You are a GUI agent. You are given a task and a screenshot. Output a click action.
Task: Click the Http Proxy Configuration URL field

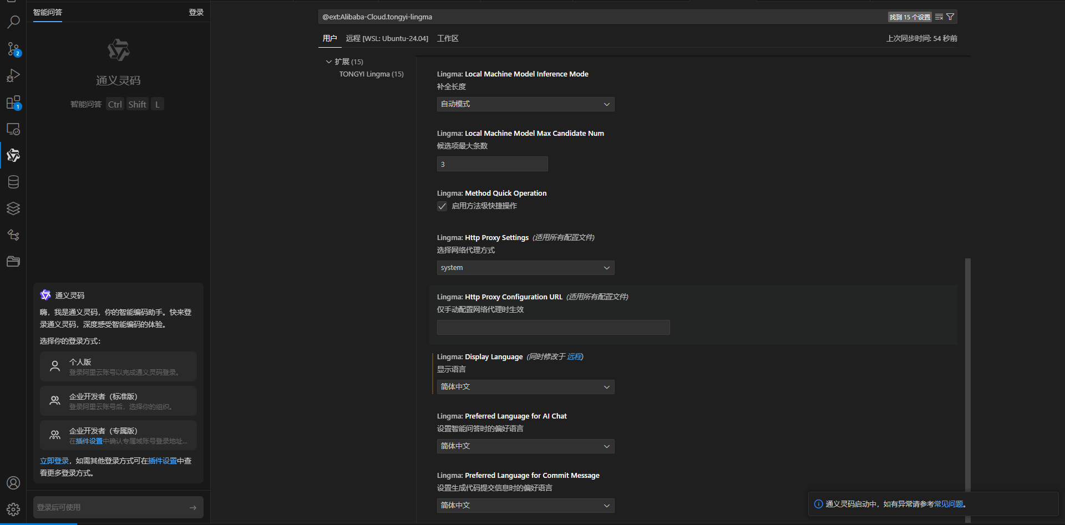pos(553,328)
